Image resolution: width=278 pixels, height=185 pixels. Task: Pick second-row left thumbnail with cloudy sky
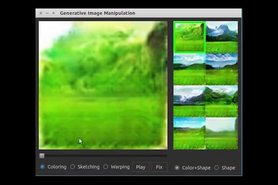[x=190, y=69]
